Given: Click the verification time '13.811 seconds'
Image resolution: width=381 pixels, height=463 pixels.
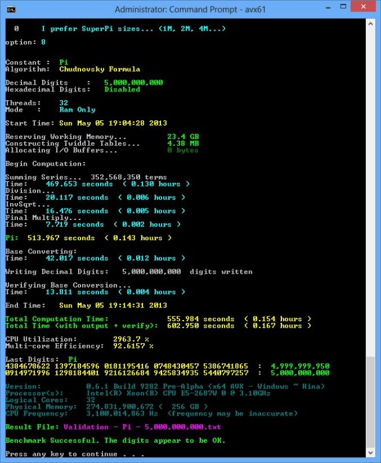Looking at the screenshot, I should tap(77, 292).
